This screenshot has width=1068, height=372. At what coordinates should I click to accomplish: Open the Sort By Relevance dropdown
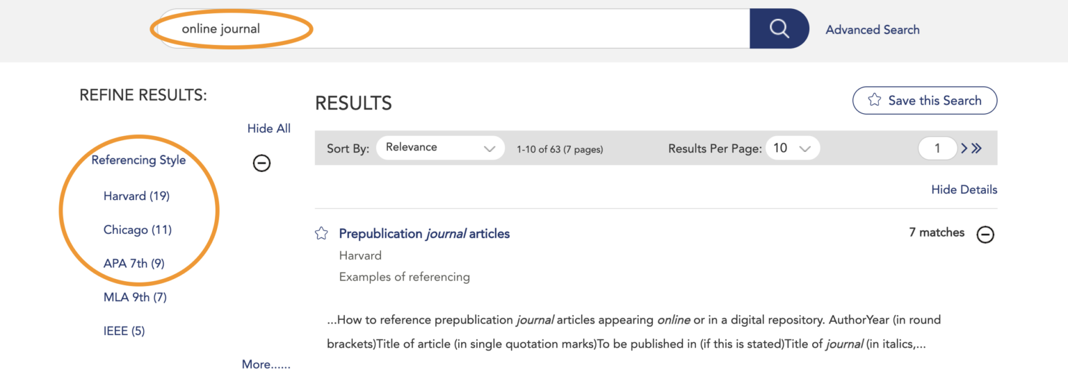pos(439,148)
